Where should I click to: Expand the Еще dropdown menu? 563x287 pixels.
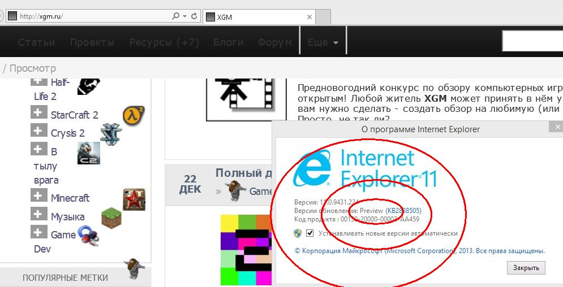323,42
